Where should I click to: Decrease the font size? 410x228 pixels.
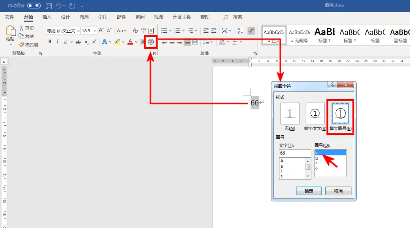(109, 31)
